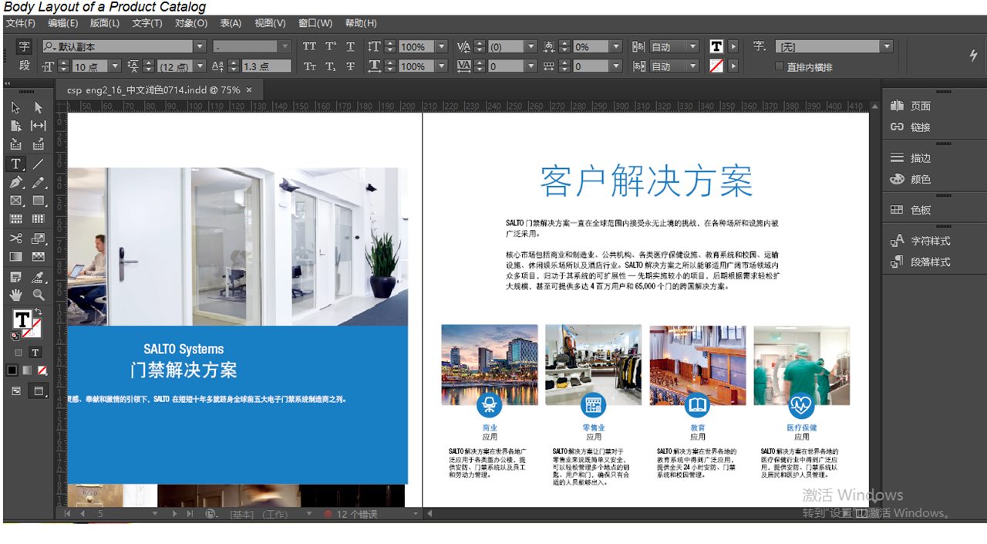The width and height of the screenshot is (987, 544).
Task: Open the 页面 (Pages) panel
Action: click(911, 106)
